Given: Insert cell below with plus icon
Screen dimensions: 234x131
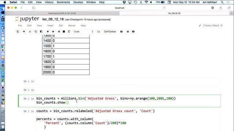Looking at the screenshot, I should (x=24, y=32).
